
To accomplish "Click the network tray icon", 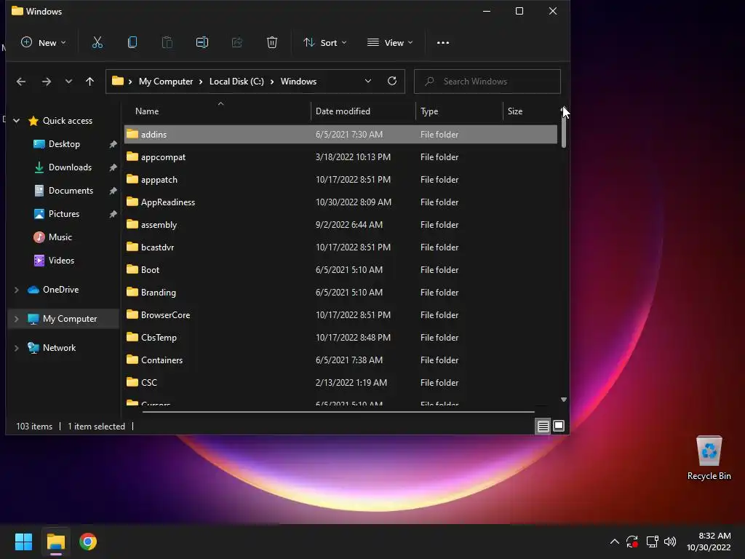I will pyautogui.click(x=652, y=542).
